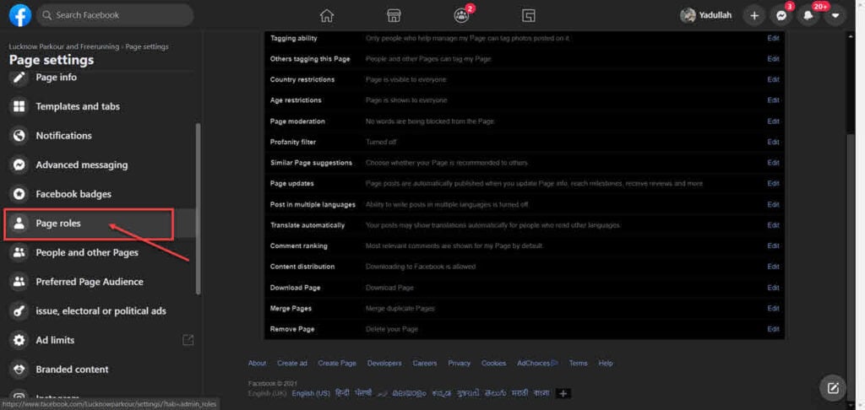The image size is (865, 410).
Task: Edit Others tagging this Page
Action: (x=773, y=59)
